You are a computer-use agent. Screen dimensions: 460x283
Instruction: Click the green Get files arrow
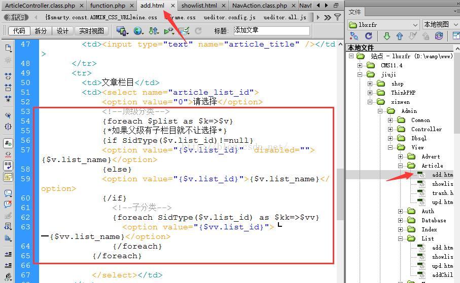click(386, 36)
